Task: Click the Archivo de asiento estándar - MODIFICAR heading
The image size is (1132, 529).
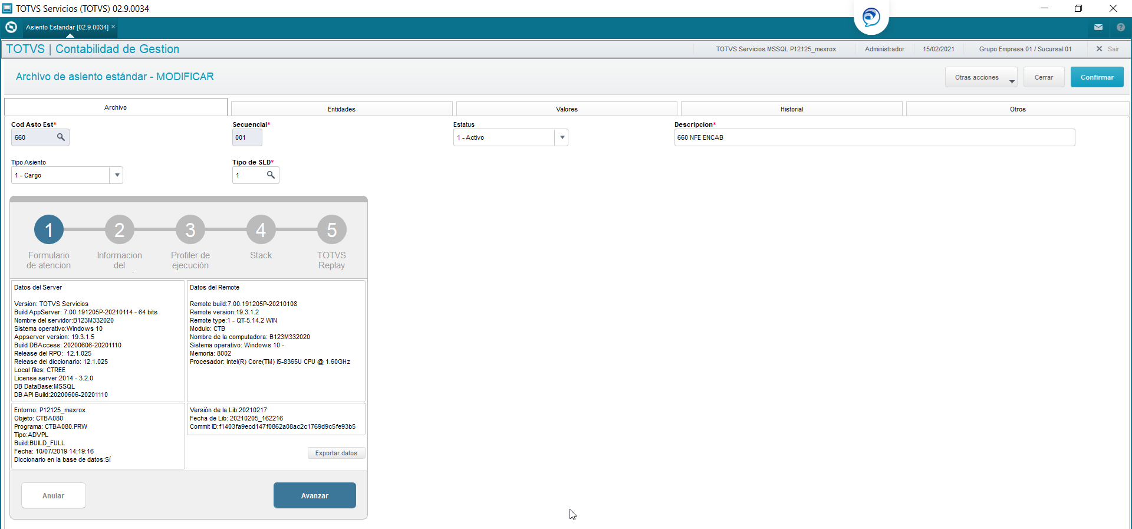Action: click(115, 77)
